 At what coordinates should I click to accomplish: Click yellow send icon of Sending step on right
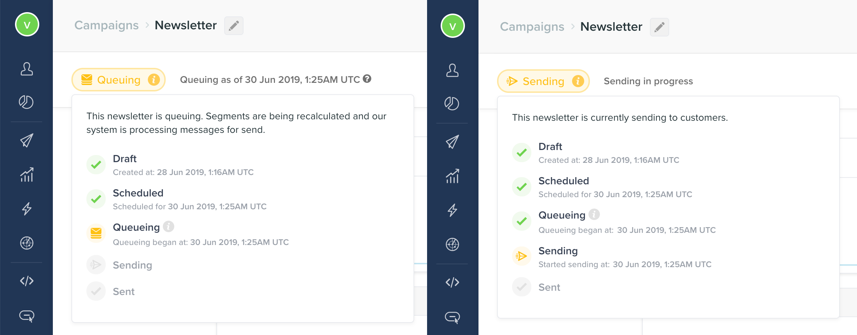pyautogui.click(x=522, y=256)
